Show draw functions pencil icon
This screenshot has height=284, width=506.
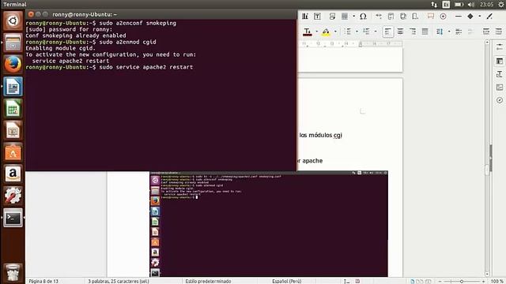click(489, 16)
